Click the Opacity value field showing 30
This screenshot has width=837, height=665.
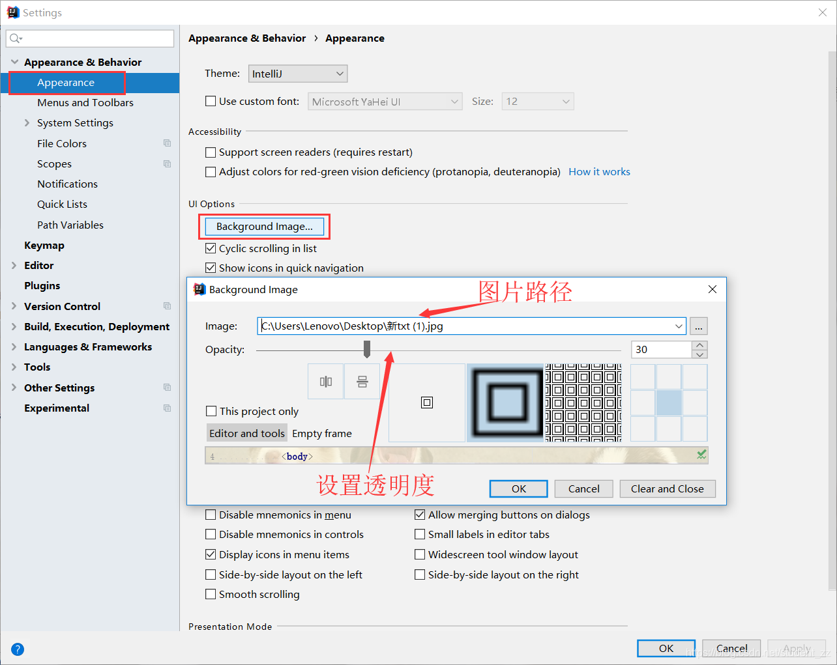pos(662,350)
